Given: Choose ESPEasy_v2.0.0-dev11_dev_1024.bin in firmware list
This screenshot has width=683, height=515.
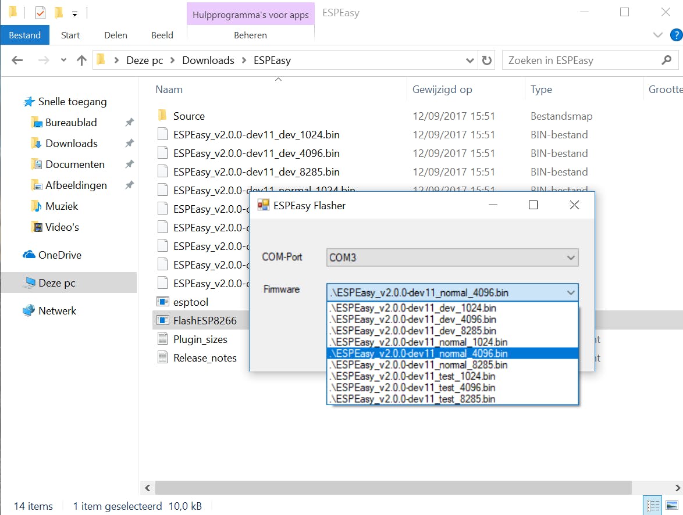Looking at the screenshot, I should tap(412, 308).
